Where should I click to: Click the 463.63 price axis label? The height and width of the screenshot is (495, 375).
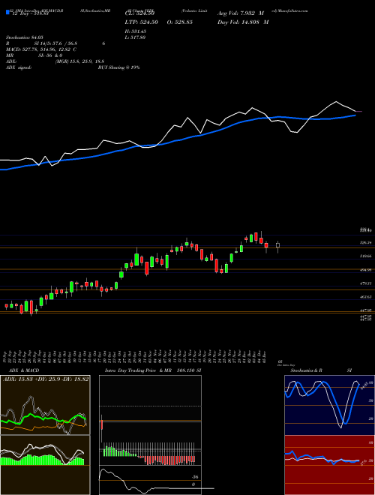pyautogui.click(x=366, y=297)
